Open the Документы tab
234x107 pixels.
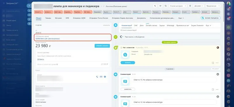point(142,18)
